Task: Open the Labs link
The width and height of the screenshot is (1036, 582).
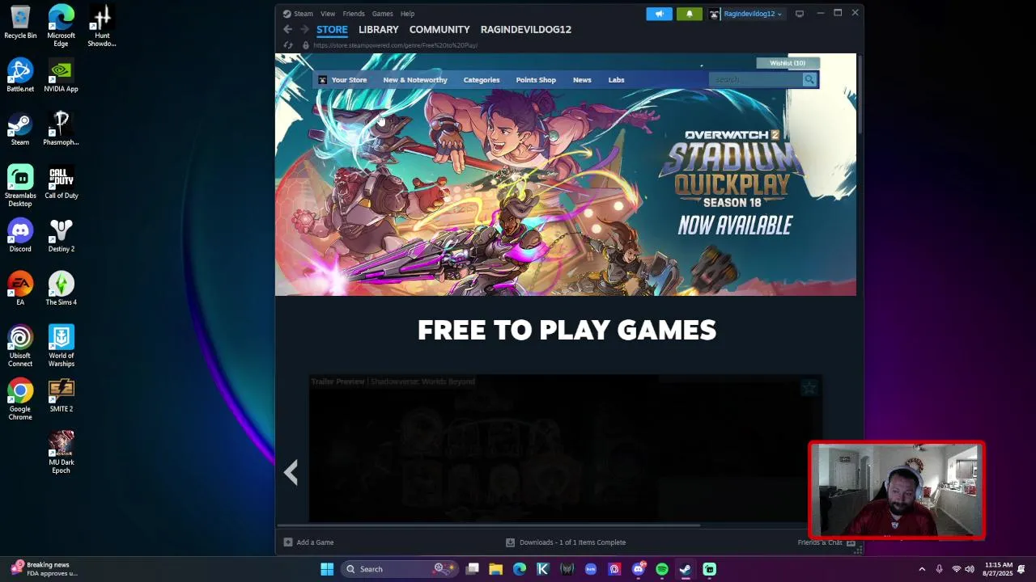Action: point(617,80)
